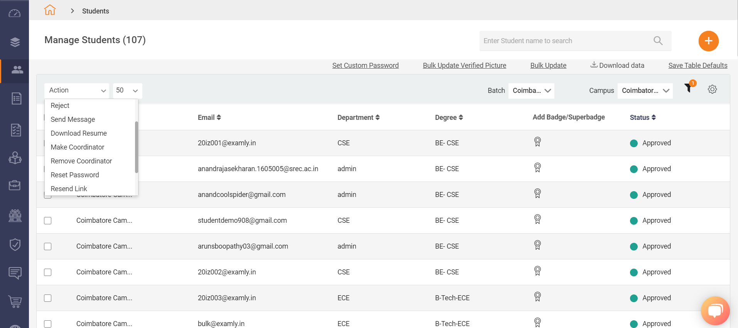Add badge for bulk@examly.in row
The width and height of the screenshot is (738, 328).
537,322
